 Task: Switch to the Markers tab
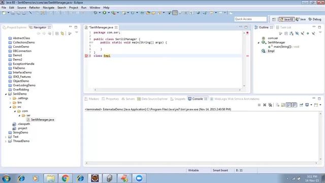[92, 99]
